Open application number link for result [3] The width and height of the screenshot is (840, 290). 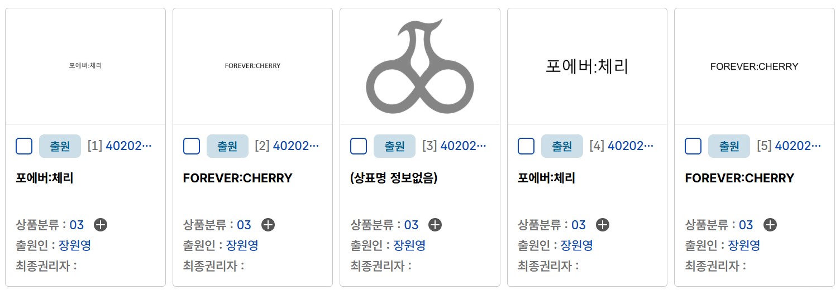click(x=463, y=146)
